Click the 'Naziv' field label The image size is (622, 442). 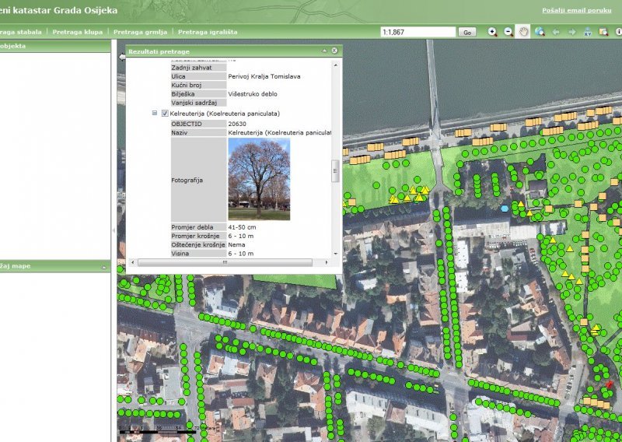click(x=199, y=132)
